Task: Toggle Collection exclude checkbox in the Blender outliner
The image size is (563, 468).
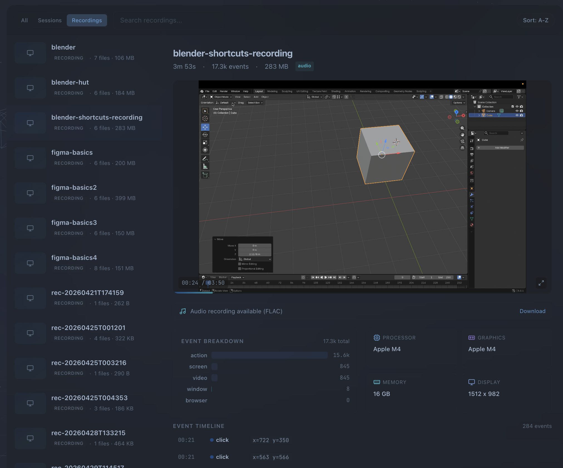Action: 513,107
